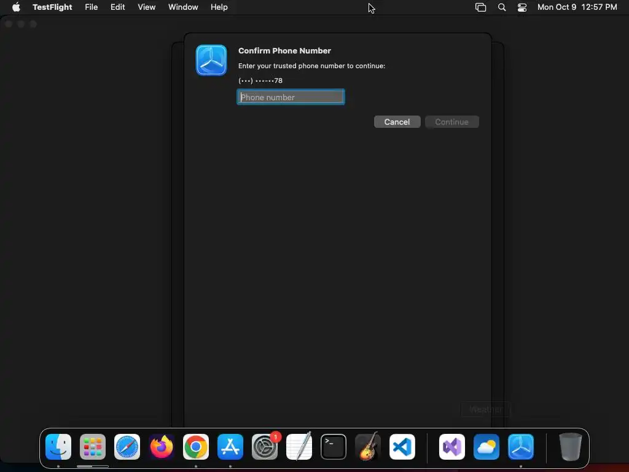Click the TestFlight icon in the dialog
Screen dimensions: 629x472
coord(211,60)
